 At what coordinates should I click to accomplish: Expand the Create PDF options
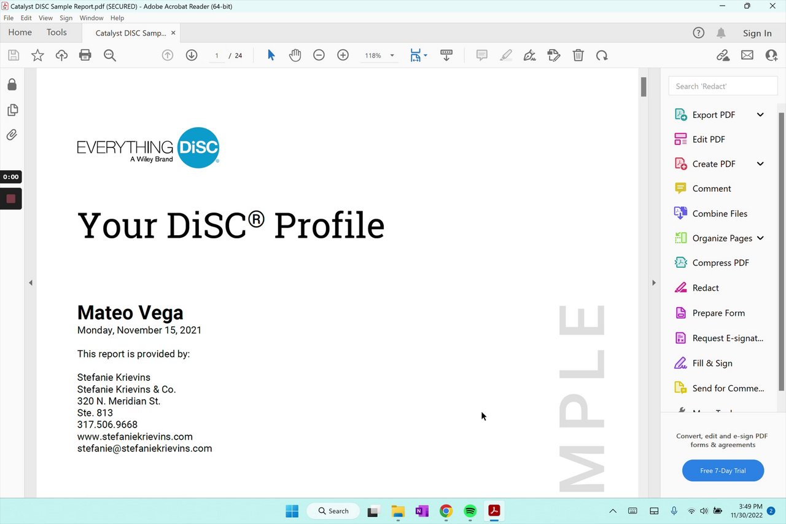click(x=760, y=164)
